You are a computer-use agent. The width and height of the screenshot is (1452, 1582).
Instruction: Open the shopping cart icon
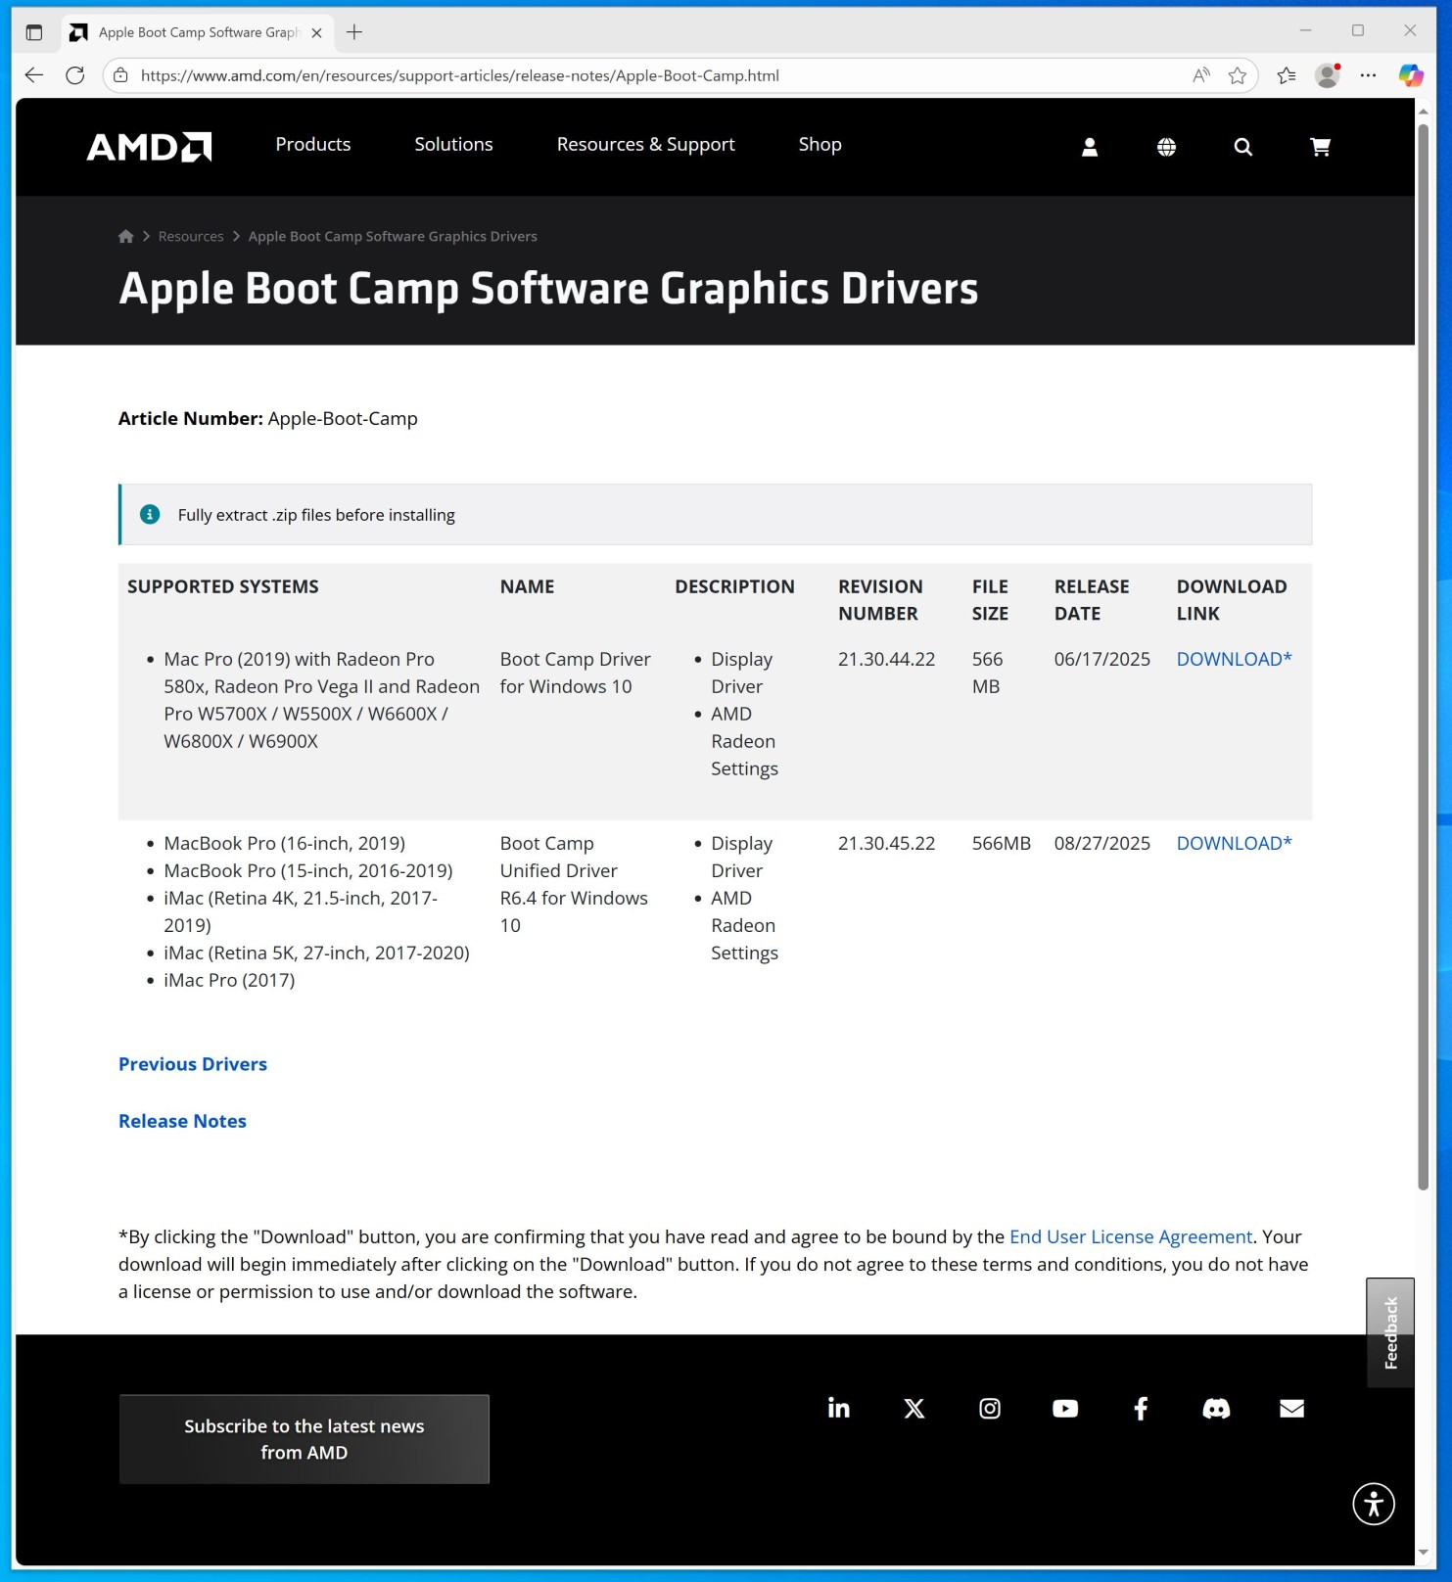click(x=1320, y=147)
